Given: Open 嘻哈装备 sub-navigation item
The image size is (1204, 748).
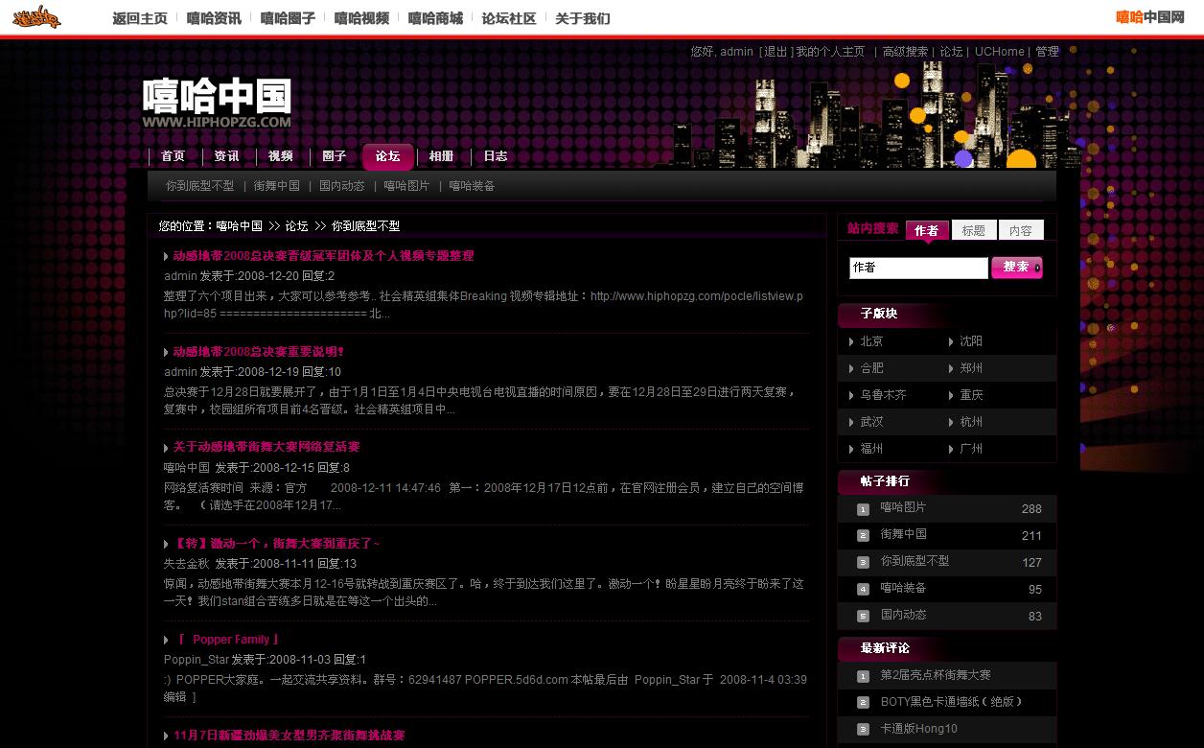Looking at the screenshot, I should click(473, 186).
